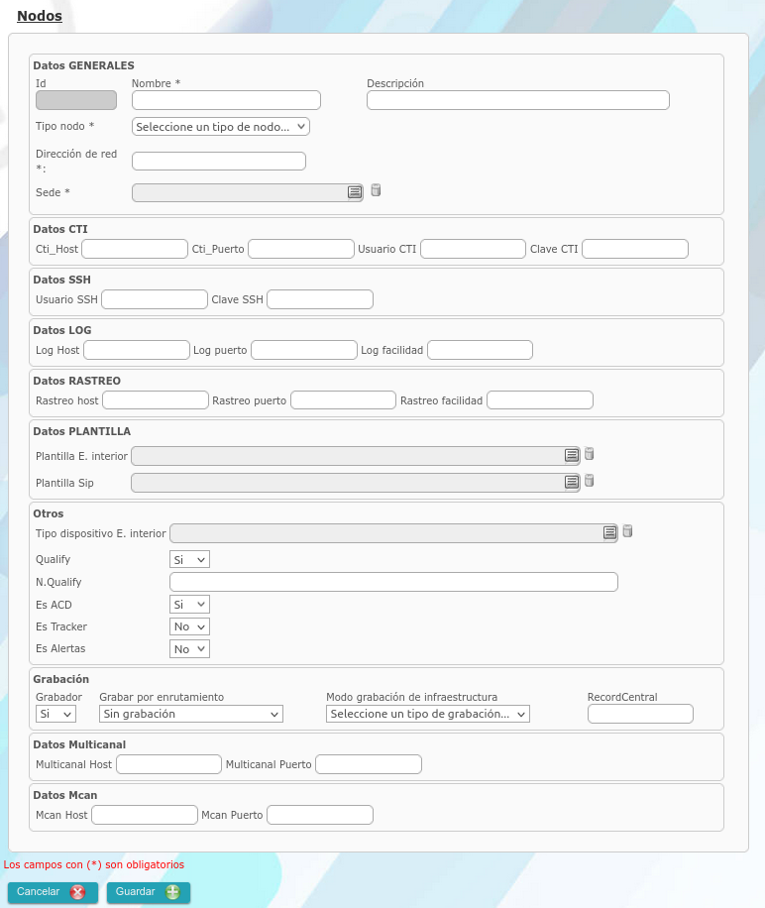Click the Cancelar button

coord(53,892)
